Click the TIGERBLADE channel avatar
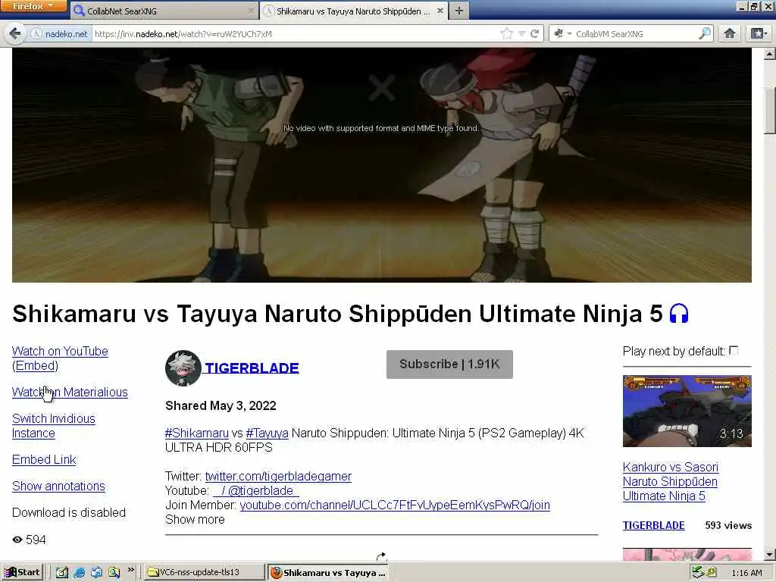Image resolution: width=776 pixels, height=582 pixels. pyautogui.click(x=183, y=368)
